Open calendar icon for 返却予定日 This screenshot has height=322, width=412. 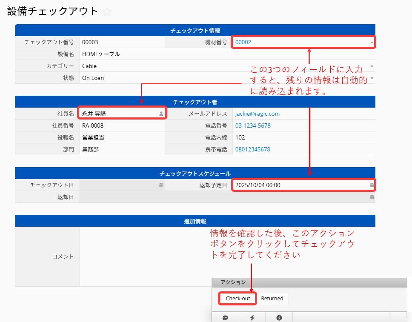click(372, 185)
